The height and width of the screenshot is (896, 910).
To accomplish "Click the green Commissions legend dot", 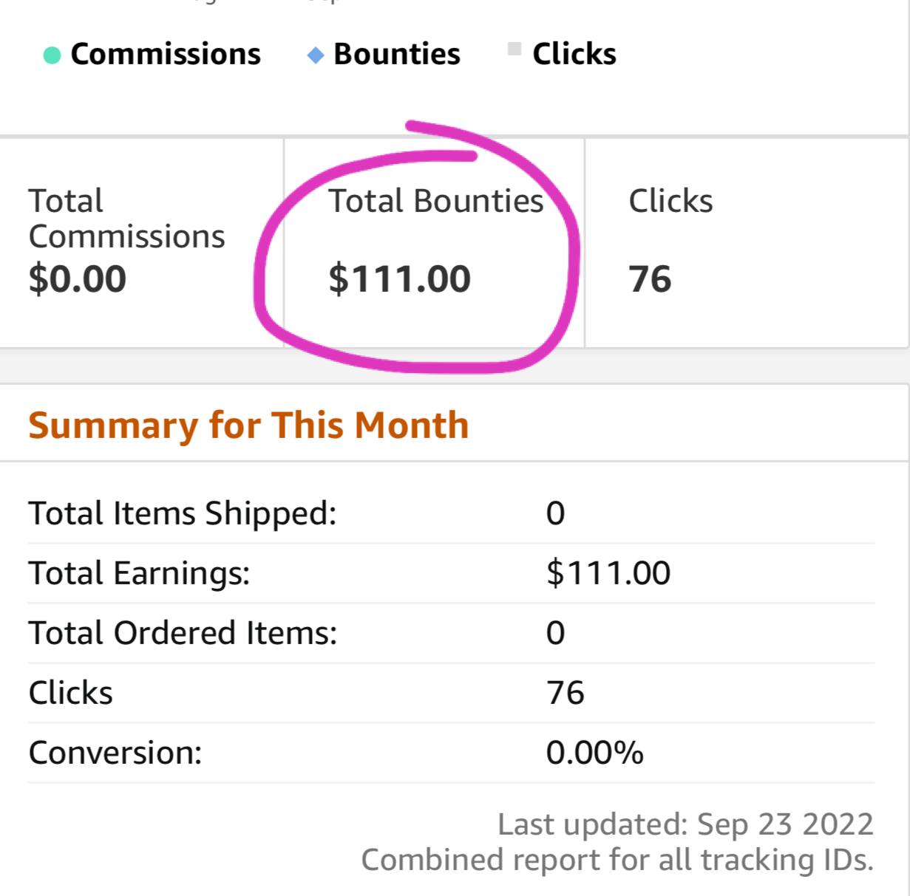I will coord(52,55).
